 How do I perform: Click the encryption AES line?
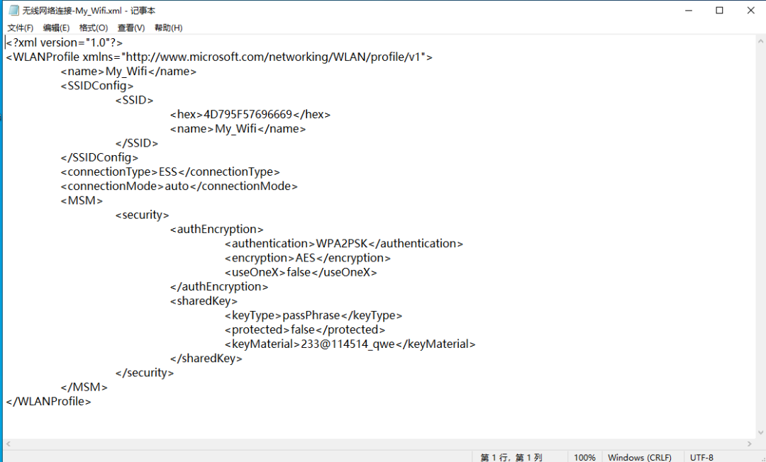click(x=308, y=258)
